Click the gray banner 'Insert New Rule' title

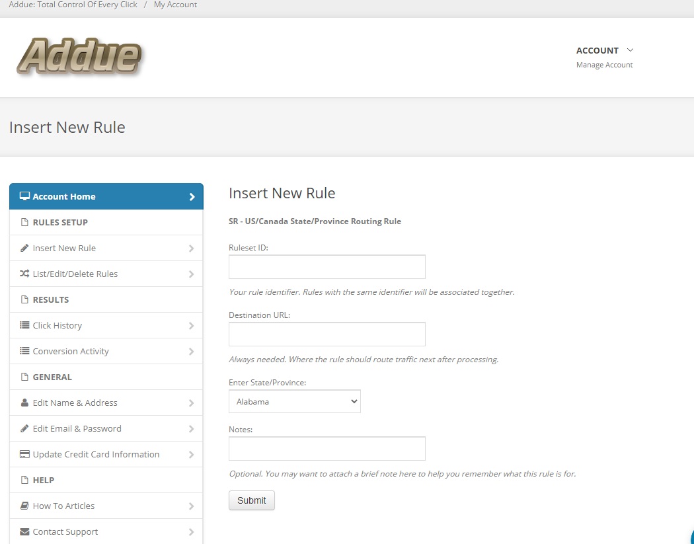(x=67, y=127)
